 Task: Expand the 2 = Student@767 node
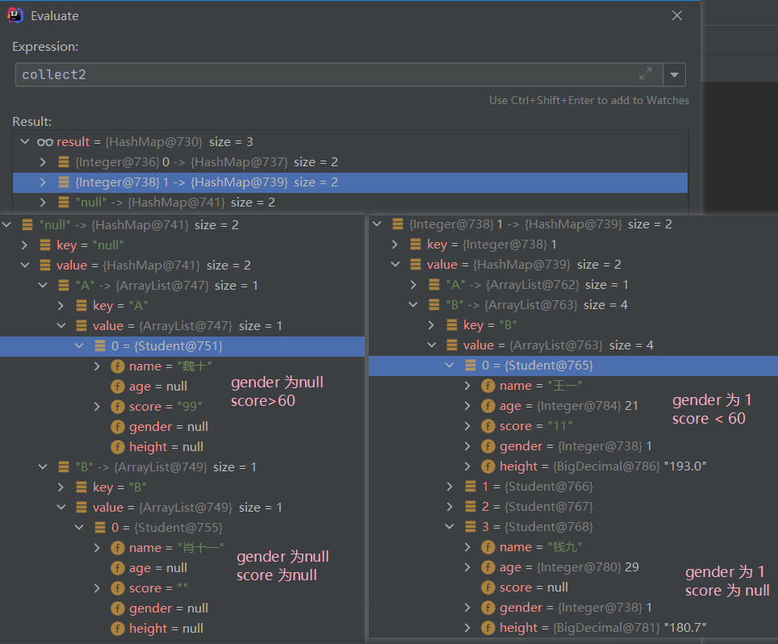(x=450, y=507)
